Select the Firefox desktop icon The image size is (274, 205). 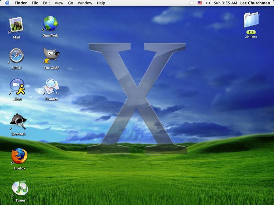[19, 156]
